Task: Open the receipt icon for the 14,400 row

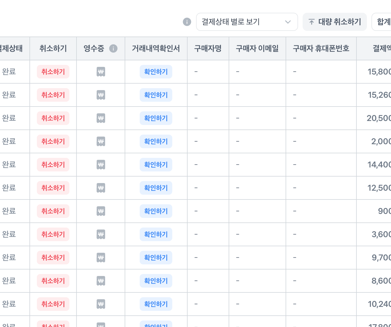Action: (101, 165)
